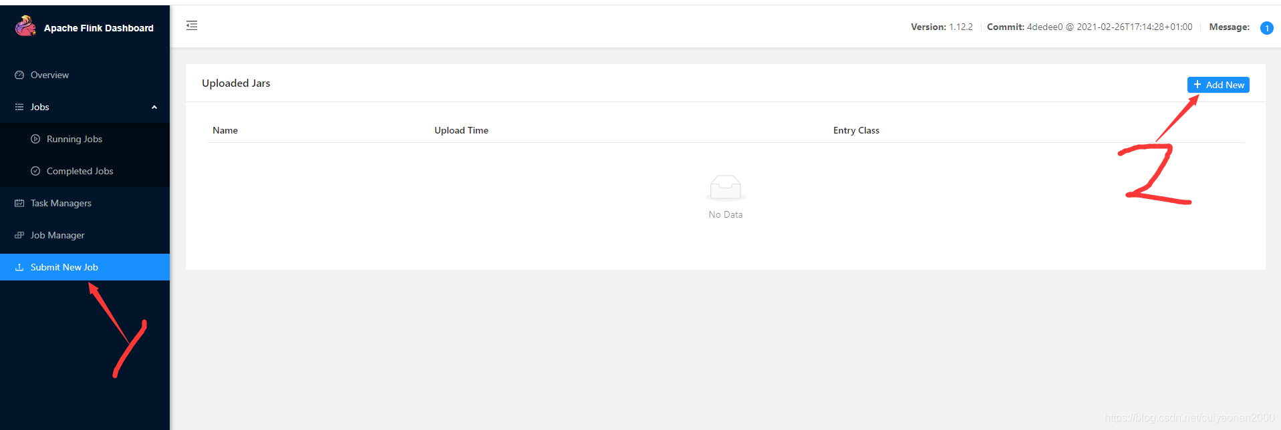Select Submit New Job
Screen dimensions: 1281x430
(85, 267)
